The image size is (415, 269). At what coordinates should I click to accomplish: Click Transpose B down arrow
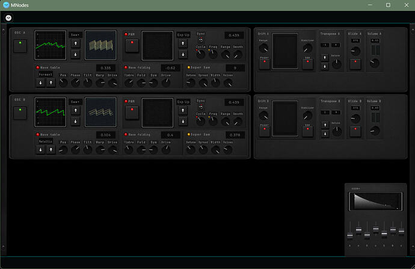click(325, 134)
